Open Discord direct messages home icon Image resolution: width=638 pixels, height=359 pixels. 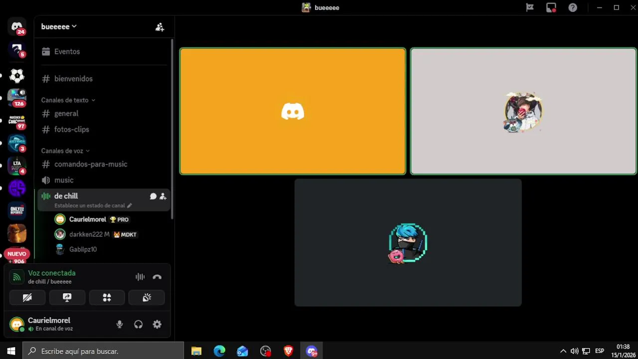coord(17,27)
